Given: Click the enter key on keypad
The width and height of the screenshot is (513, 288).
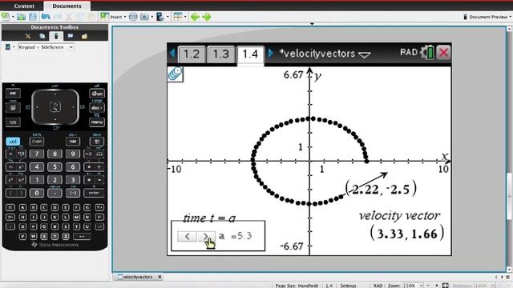Looking at the screenshot, I should (x=94, y=193).
